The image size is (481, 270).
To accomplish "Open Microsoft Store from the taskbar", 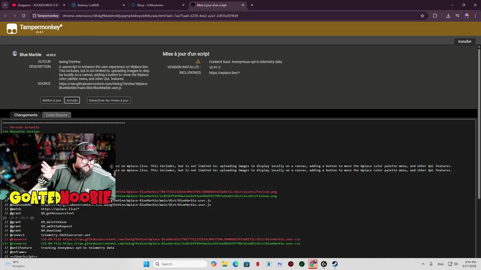I will tap(247, 264).
